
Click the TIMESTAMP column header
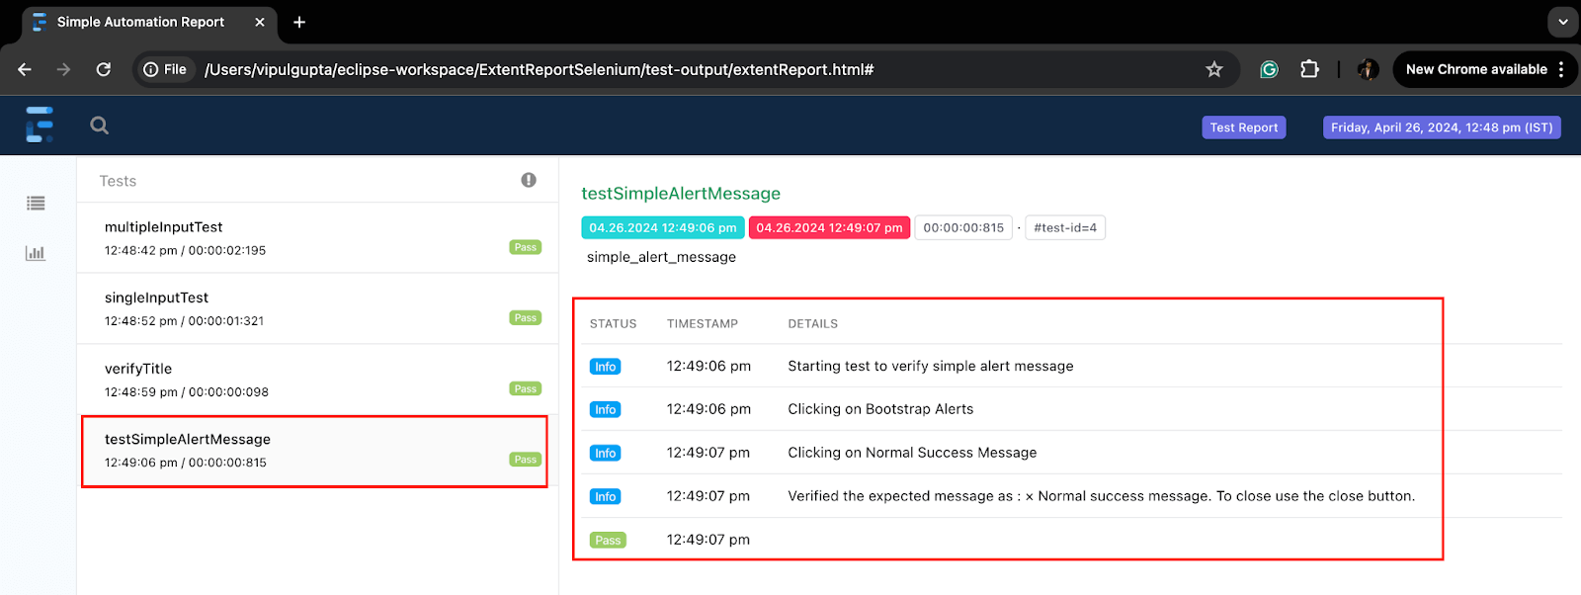click(703, 323)
